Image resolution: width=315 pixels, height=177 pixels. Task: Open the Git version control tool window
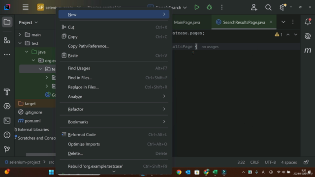pos(7,149)
